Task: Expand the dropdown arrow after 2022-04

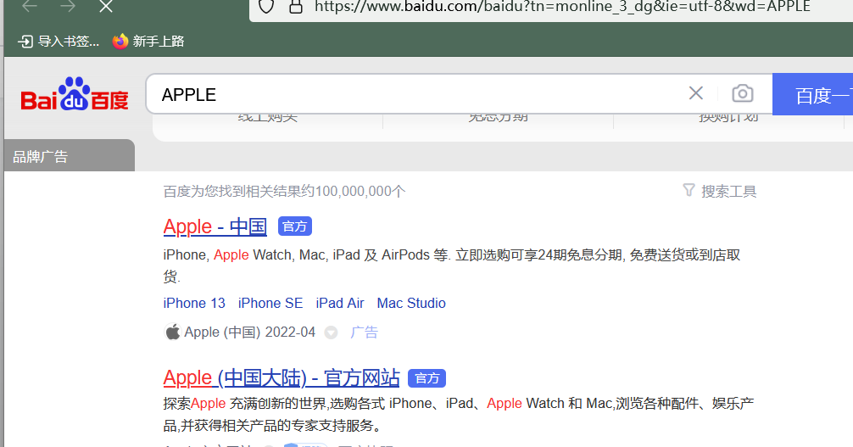Action: point(331,332)
